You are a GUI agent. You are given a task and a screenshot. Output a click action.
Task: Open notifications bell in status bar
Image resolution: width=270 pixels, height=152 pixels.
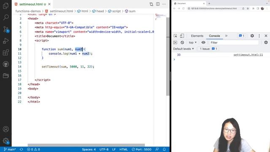point(164,149)
